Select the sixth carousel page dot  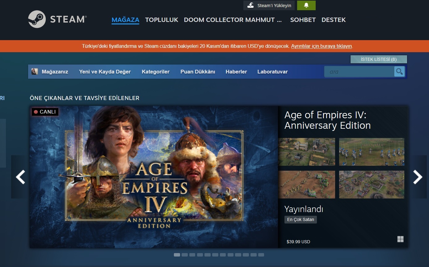tap(215, 255)
